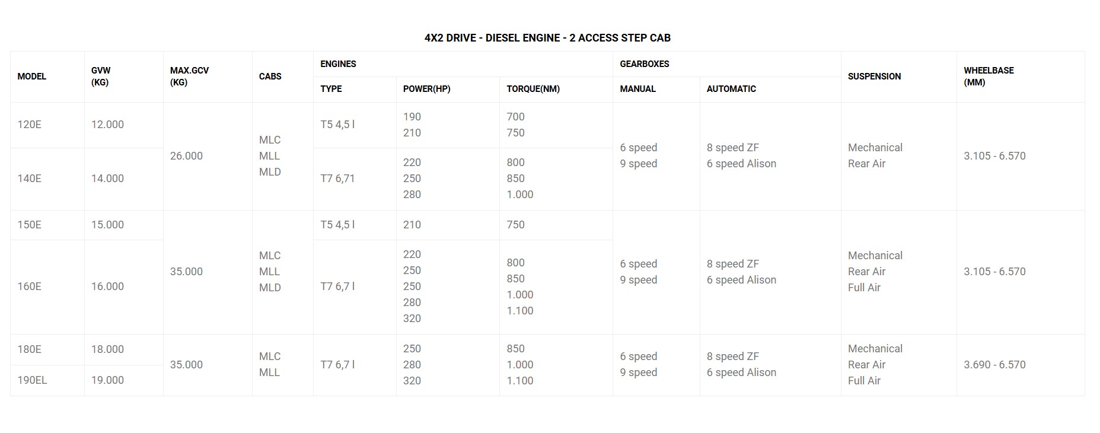Click the AUTOMATIC gearbox sub-header
Screen dimensions: 1100x433
pyautogui.click(x=731, y=89)
